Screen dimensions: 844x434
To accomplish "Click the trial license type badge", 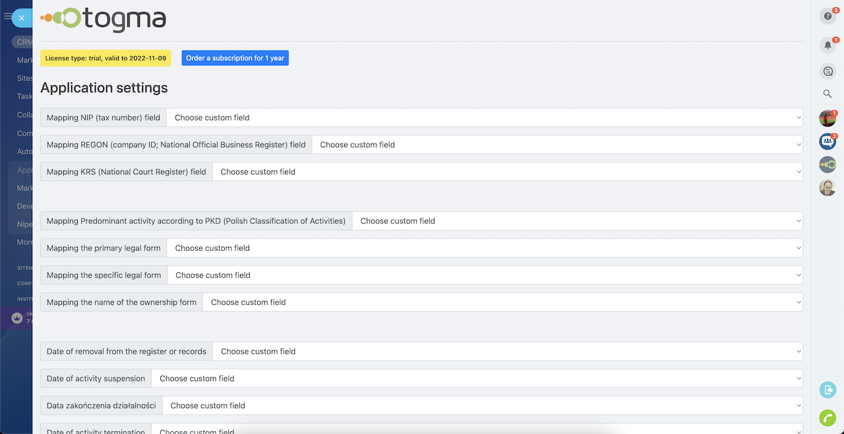I will tap(105, 58).
